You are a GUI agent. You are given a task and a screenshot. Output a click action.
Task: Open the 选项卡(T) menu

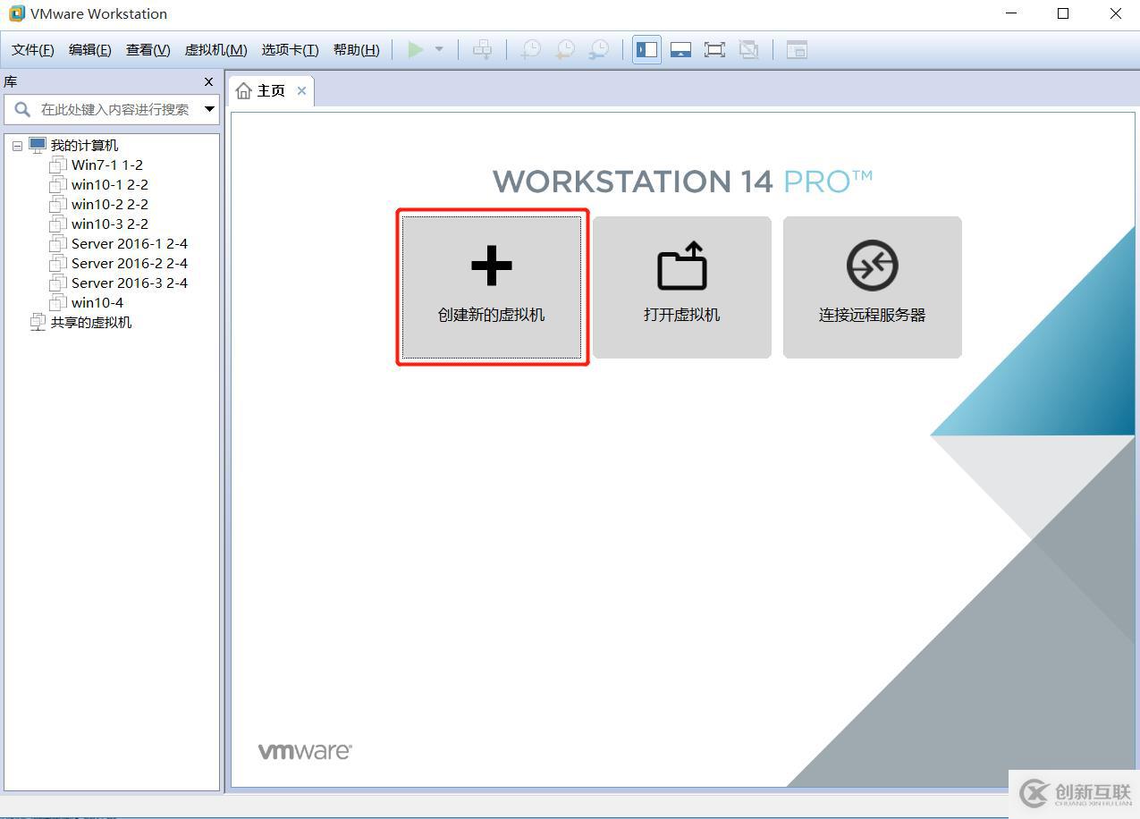pos(290,49)
